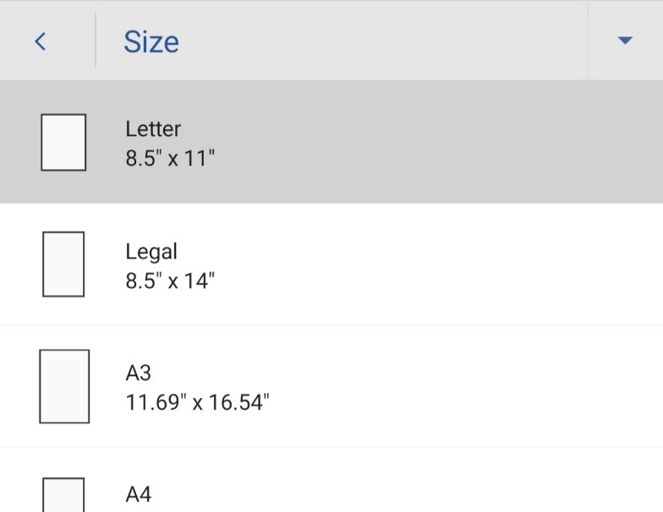Viewport: 663px width, 512px height.
Task: Select the Letter page thumbnail icon
Action: click(63, 142)
